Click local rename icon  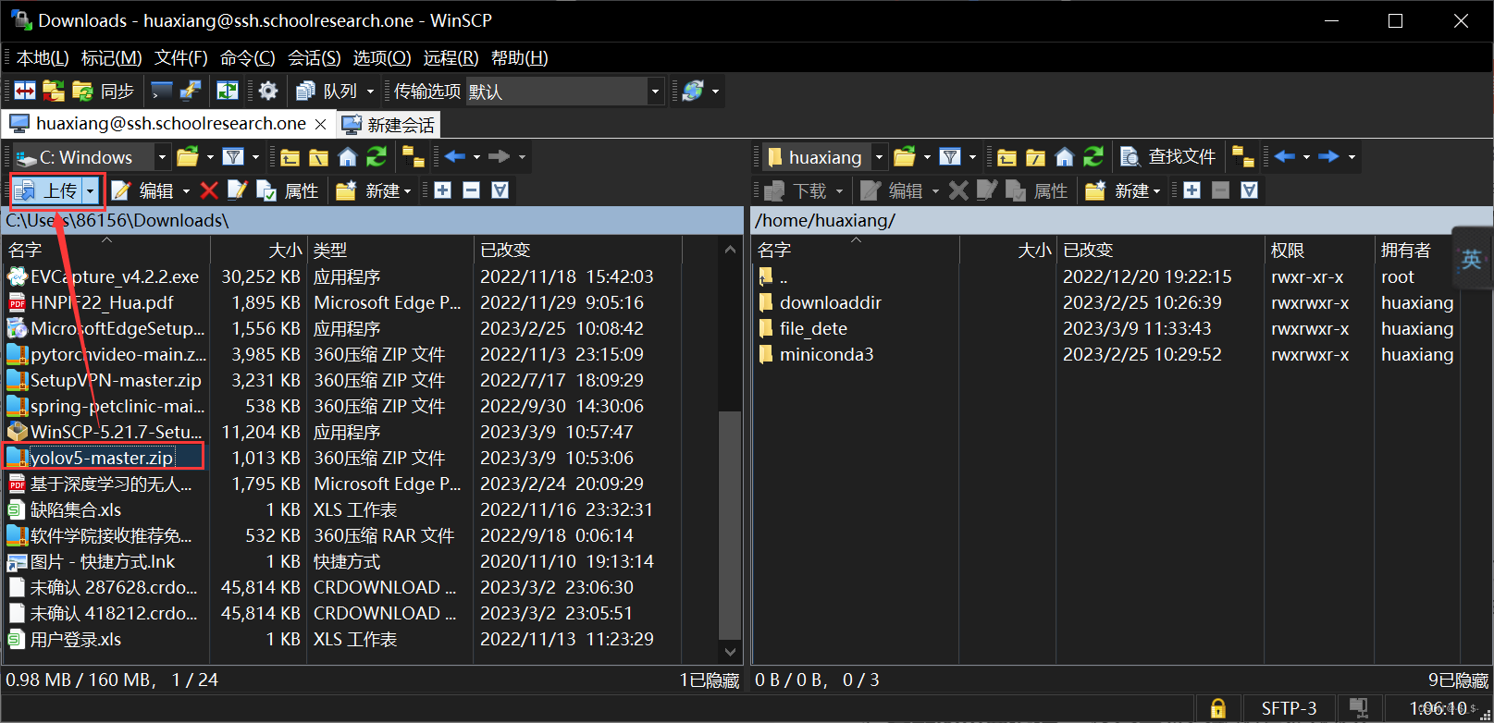[x=237, y=190]
